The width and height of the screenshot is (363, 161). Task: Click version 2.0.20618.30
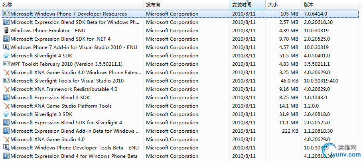point(318,22)
